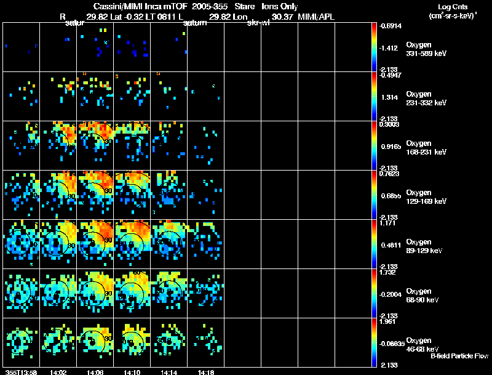Click the 'skr-wl' header label
Viewport: 492px width, 375px height.
258,23
